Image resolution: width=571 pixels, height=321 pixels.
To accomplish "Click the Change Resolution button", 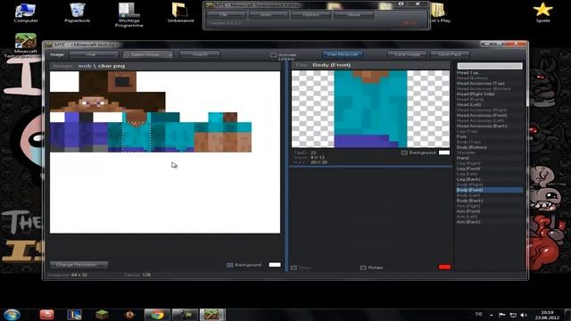I will coord(79,265).
